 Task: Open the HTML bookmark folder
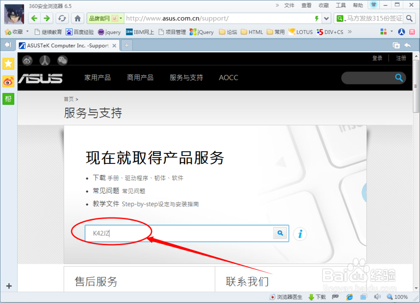click(252, 32)
